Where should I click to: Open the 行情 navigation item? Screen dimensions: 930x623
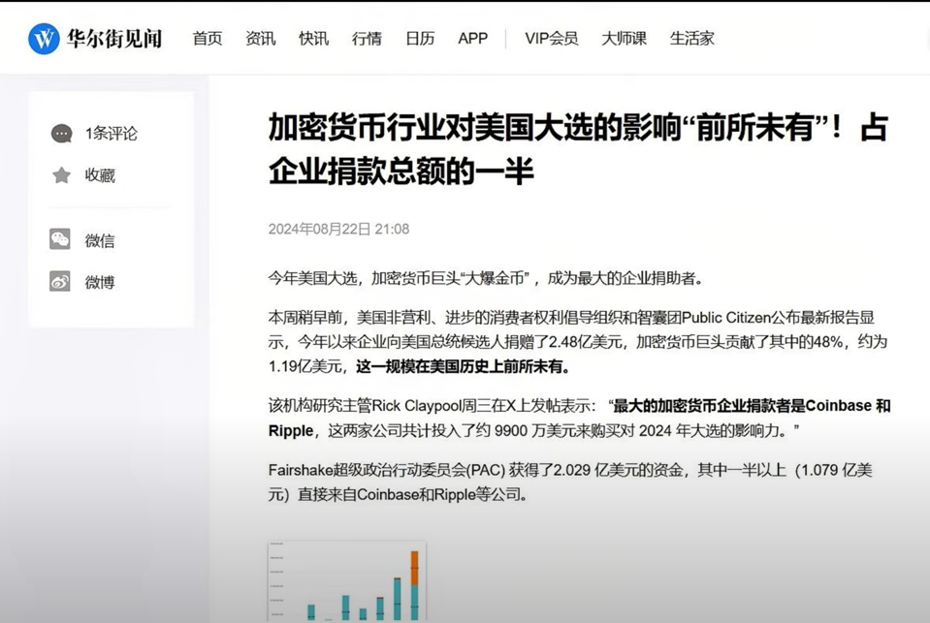click(x=367, y=39)
